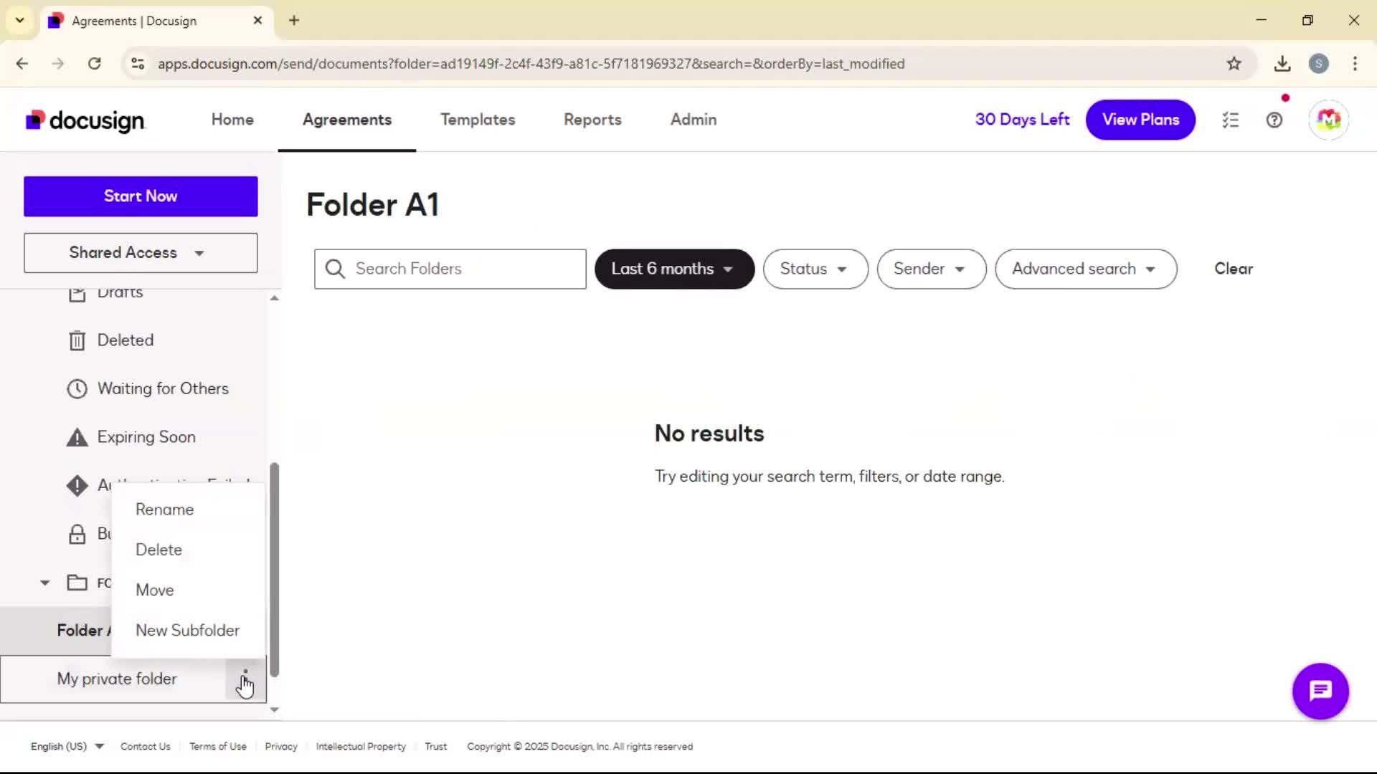Open the Reports tab
1377x774 pixels.
point(592,120)
